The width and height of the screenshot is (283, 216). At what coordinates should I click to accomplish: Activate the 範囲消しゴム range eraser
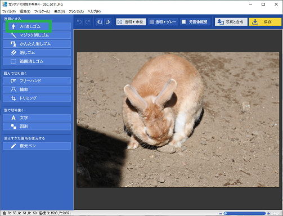click(37, 61)
